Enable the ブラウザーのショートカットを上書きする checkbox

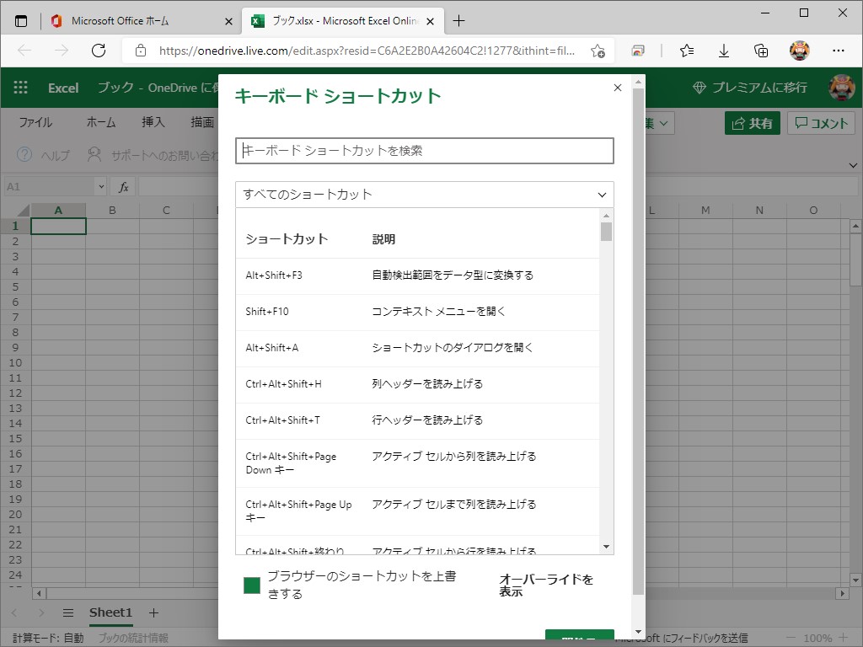pyautogui.click(x=250, y=585)
